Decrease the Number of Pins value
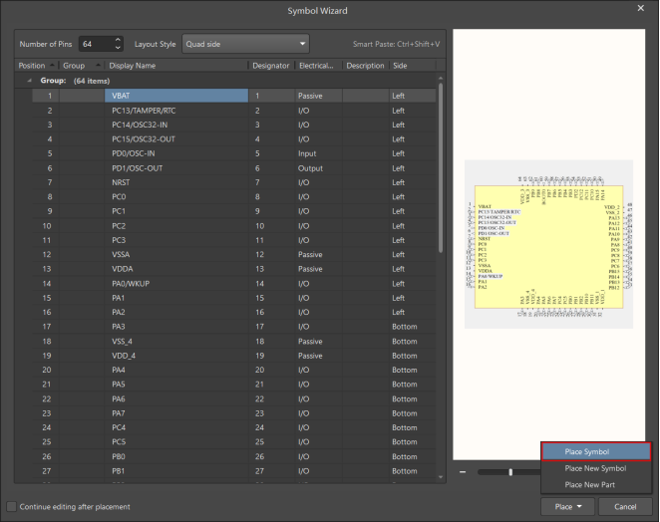This screenshot has height=522, width=660. (118, 48)
